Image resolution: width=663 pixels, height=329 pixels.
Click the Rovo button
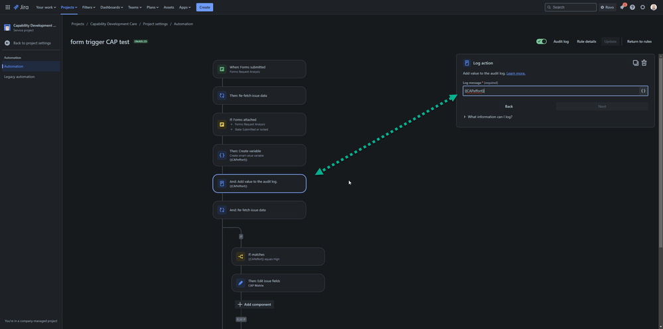point(607,7)
